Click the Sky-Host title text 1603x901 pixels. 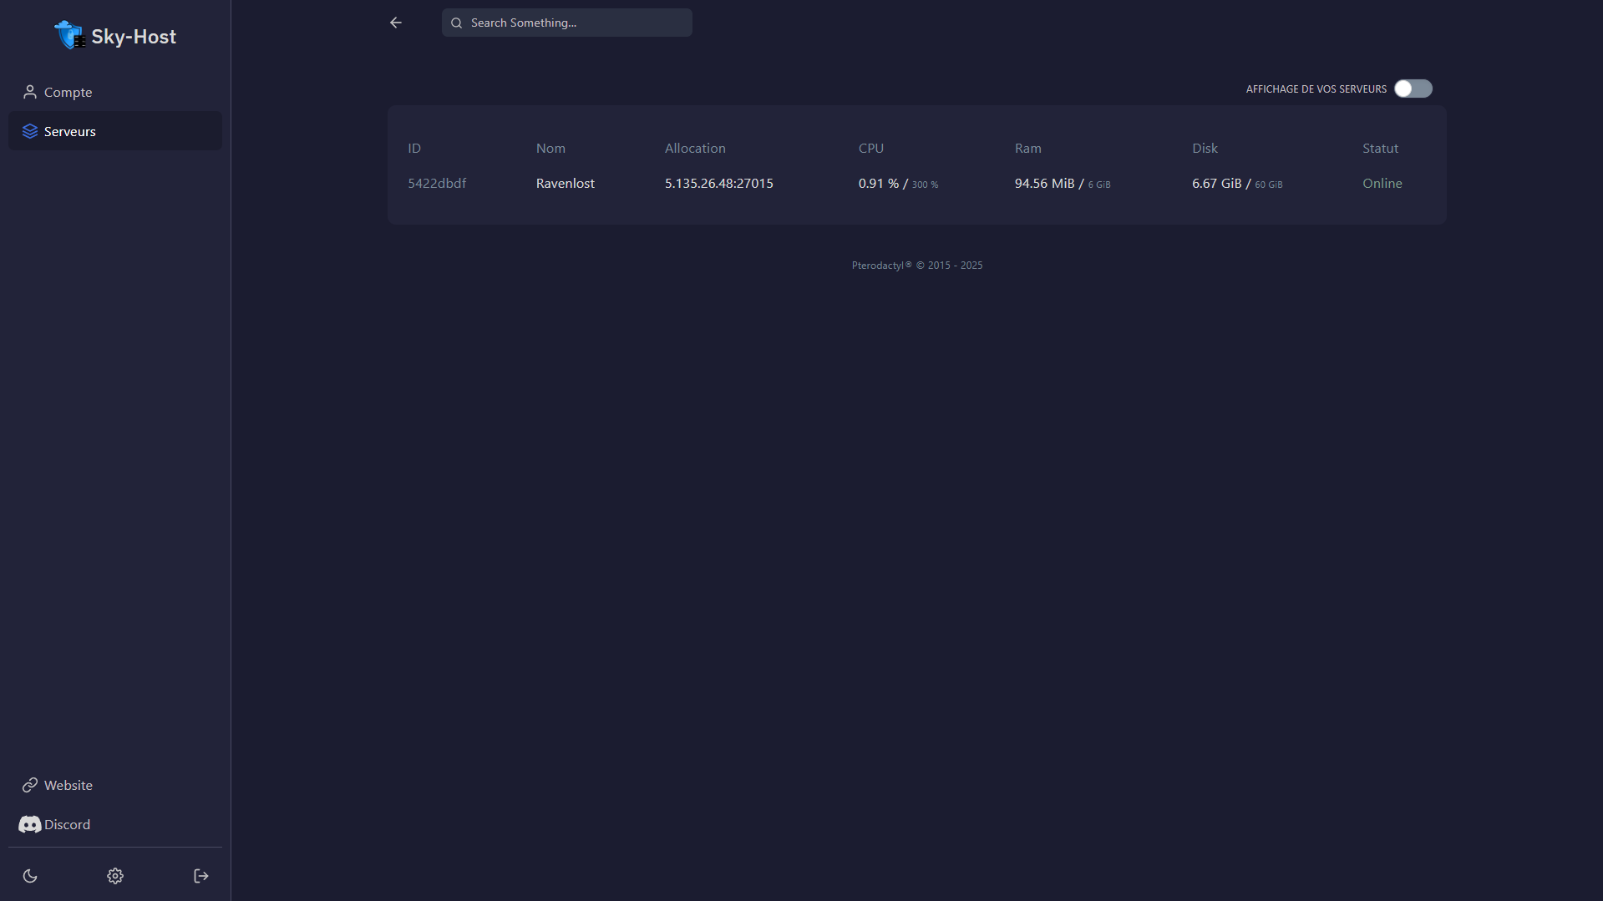coord(134,37)
